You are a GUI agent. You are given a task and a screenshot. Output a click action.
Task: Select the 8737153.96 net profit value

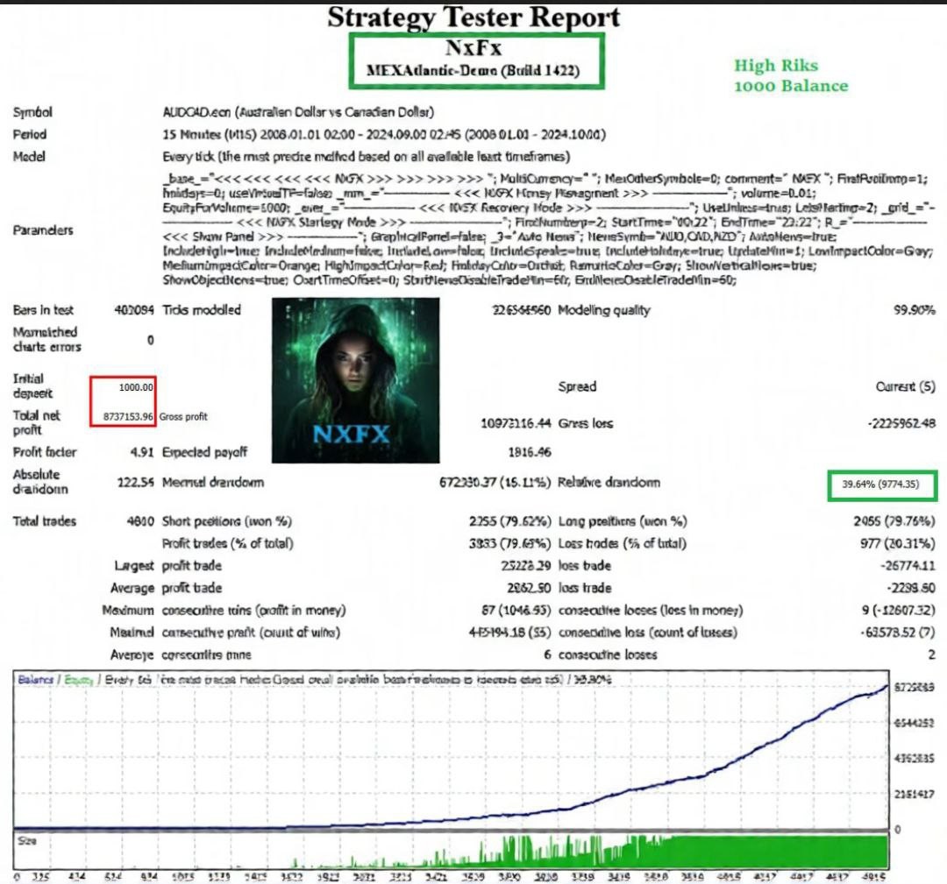click(128, 416)
